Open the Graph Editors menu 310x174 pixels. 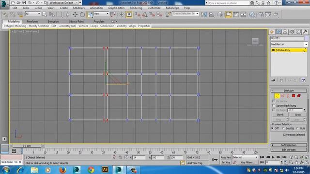[116, 8]
